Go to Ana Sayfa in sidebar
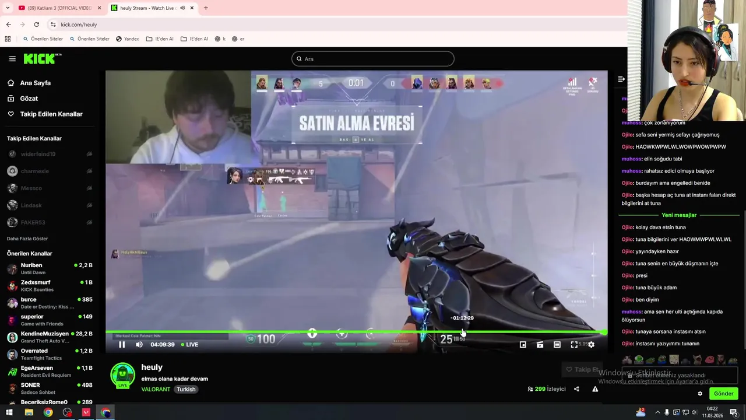The height and width of the screenshot is (420, 746). coord(36,83)
